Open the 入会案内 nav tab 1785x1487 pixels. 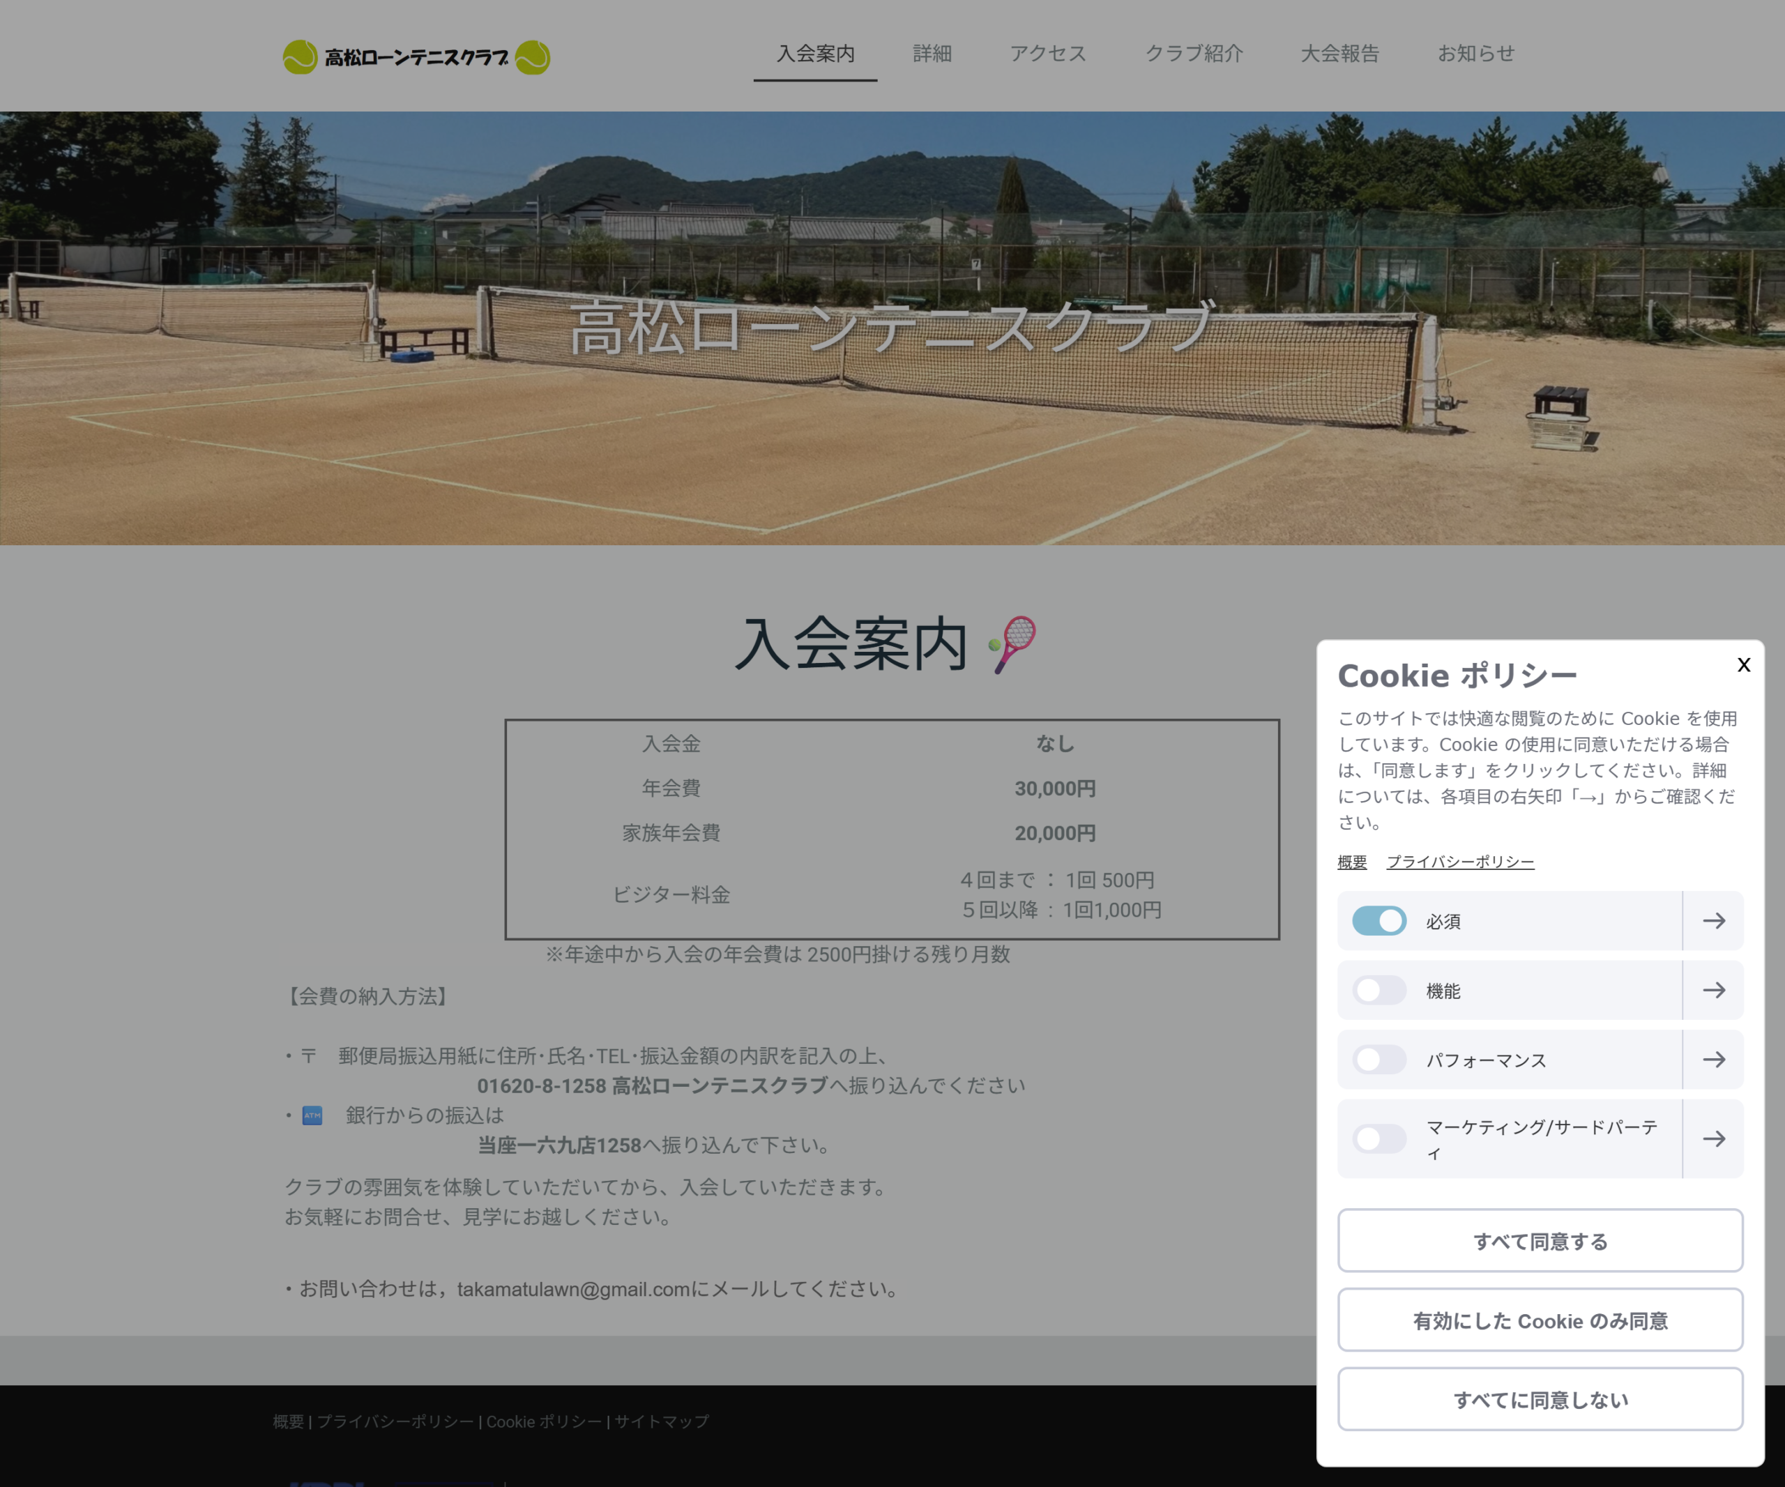click(815, 54)
